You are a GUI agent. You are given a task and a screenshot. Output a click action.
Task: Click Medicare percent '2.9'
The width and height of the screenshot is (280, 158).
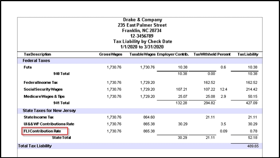223,96
